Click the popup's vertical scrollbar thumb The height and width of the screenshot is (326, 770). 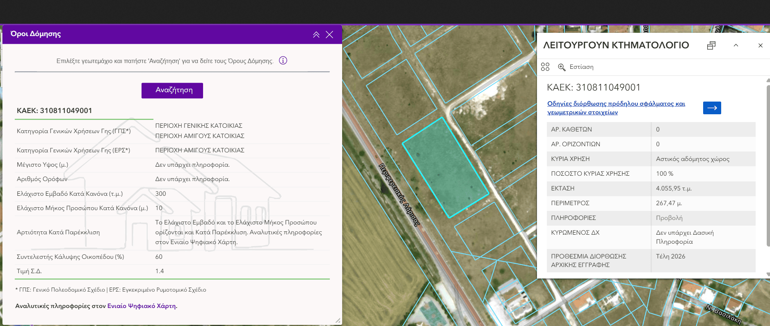point(768,164)
